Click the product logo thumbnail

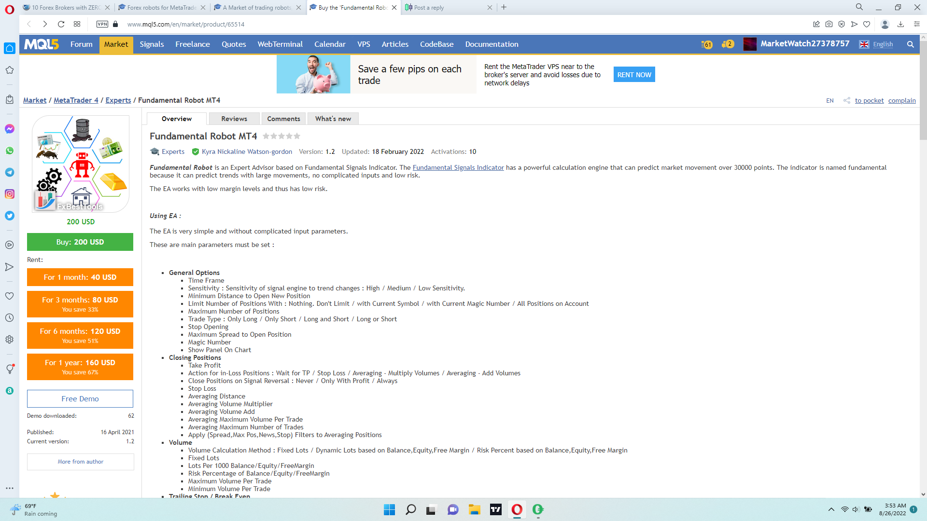coord(81,164)
